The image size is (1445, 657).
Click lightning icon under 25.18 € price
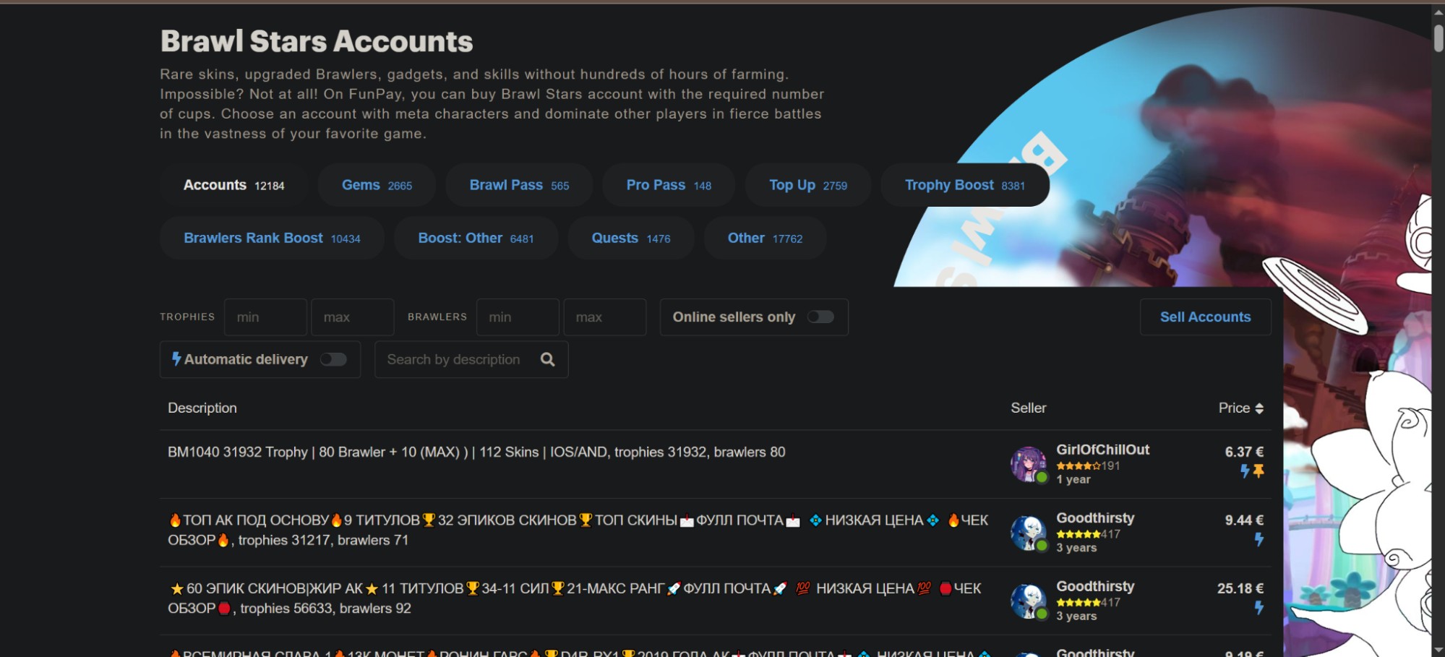coord(1259,608)
